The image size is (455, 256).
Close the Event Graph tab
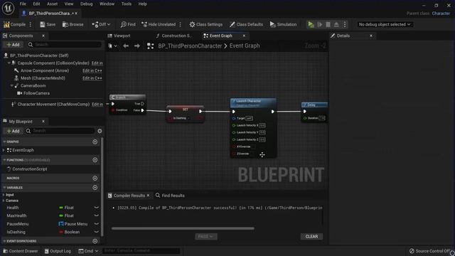[x=244, y=36]
